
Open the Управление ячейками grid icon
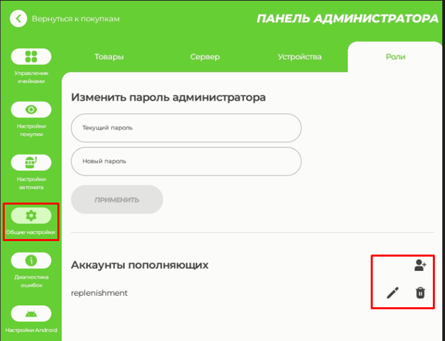(x=30, y=57)
